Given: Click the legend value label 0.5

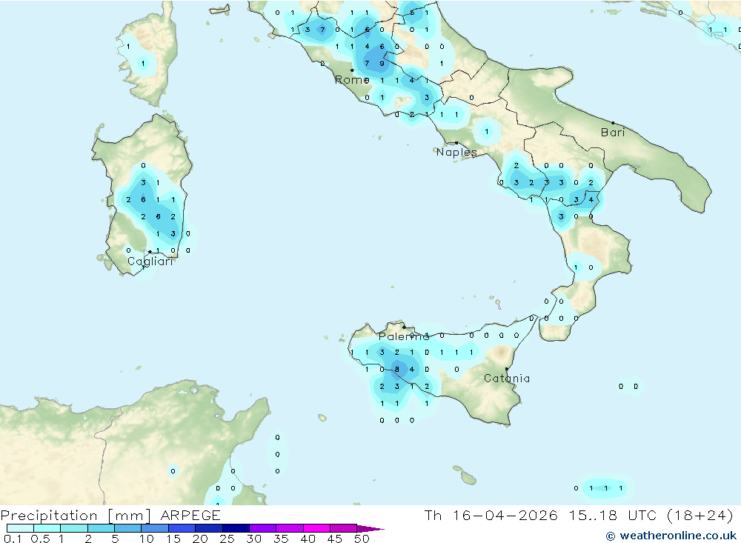Looking at the screenshot, I should 40,539.
